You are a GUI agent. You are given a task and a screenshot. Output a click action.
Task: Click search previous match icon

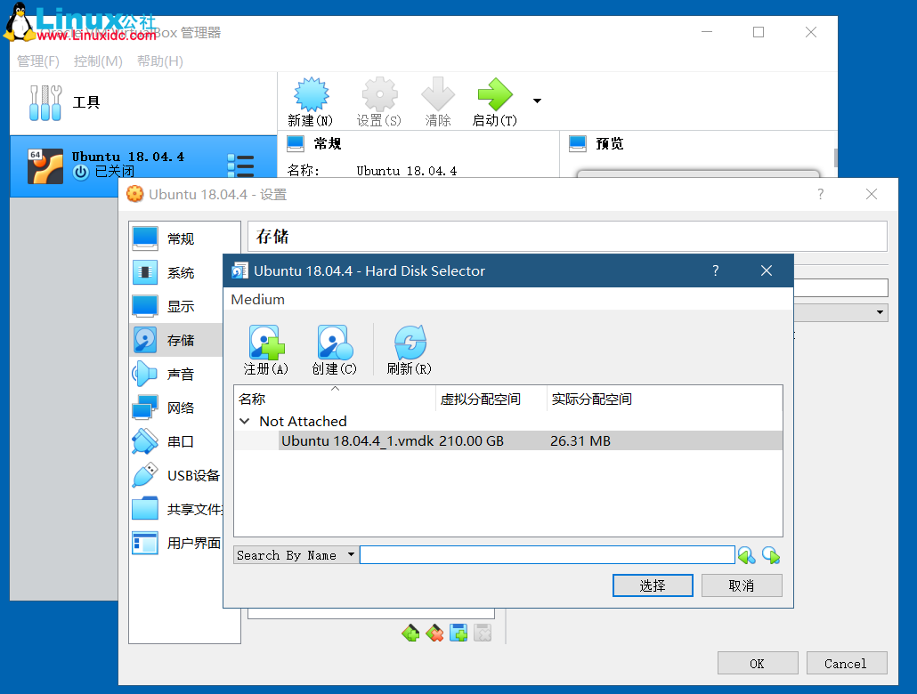coord(746,555)
